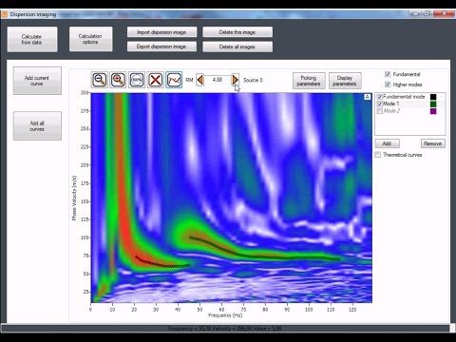Toggle the curve picking tool icon
The height and width of the screenshot is (342, 456).
(x=174, y=80)
